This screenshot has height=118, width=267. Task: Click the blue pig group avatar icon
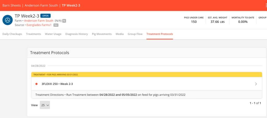(x=8, y=20)
